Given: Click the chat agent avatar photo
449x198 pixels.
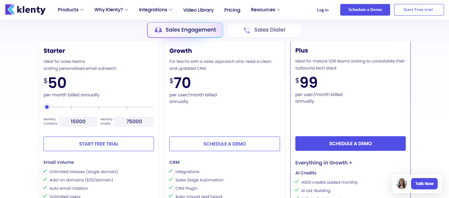Looking at the screenshot, I should (402, 183).
